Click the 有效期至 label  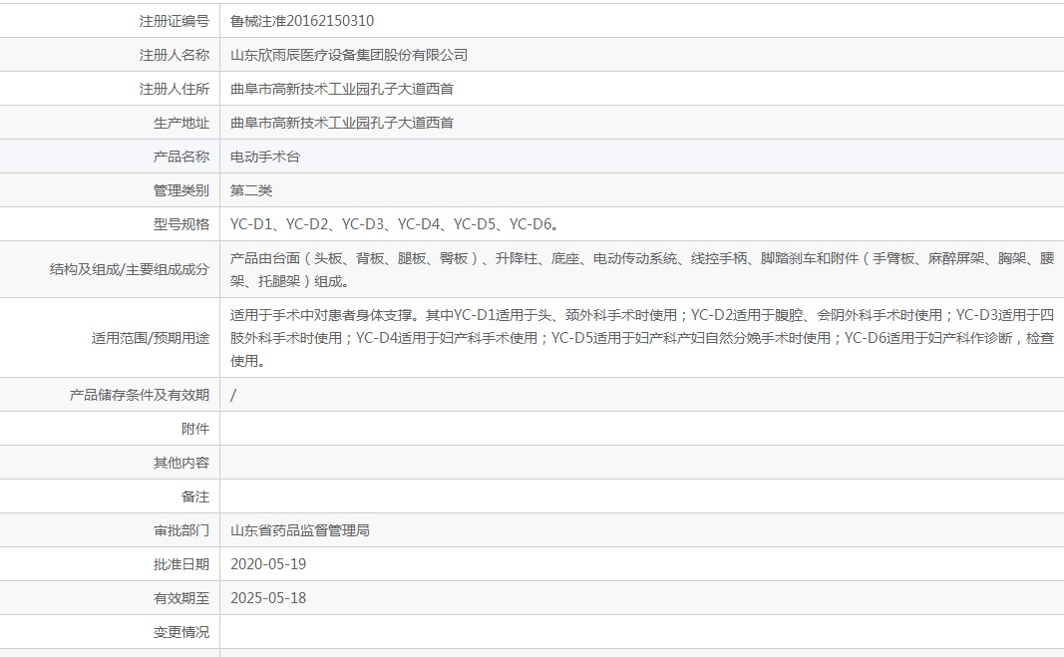(x=181, y=598)
